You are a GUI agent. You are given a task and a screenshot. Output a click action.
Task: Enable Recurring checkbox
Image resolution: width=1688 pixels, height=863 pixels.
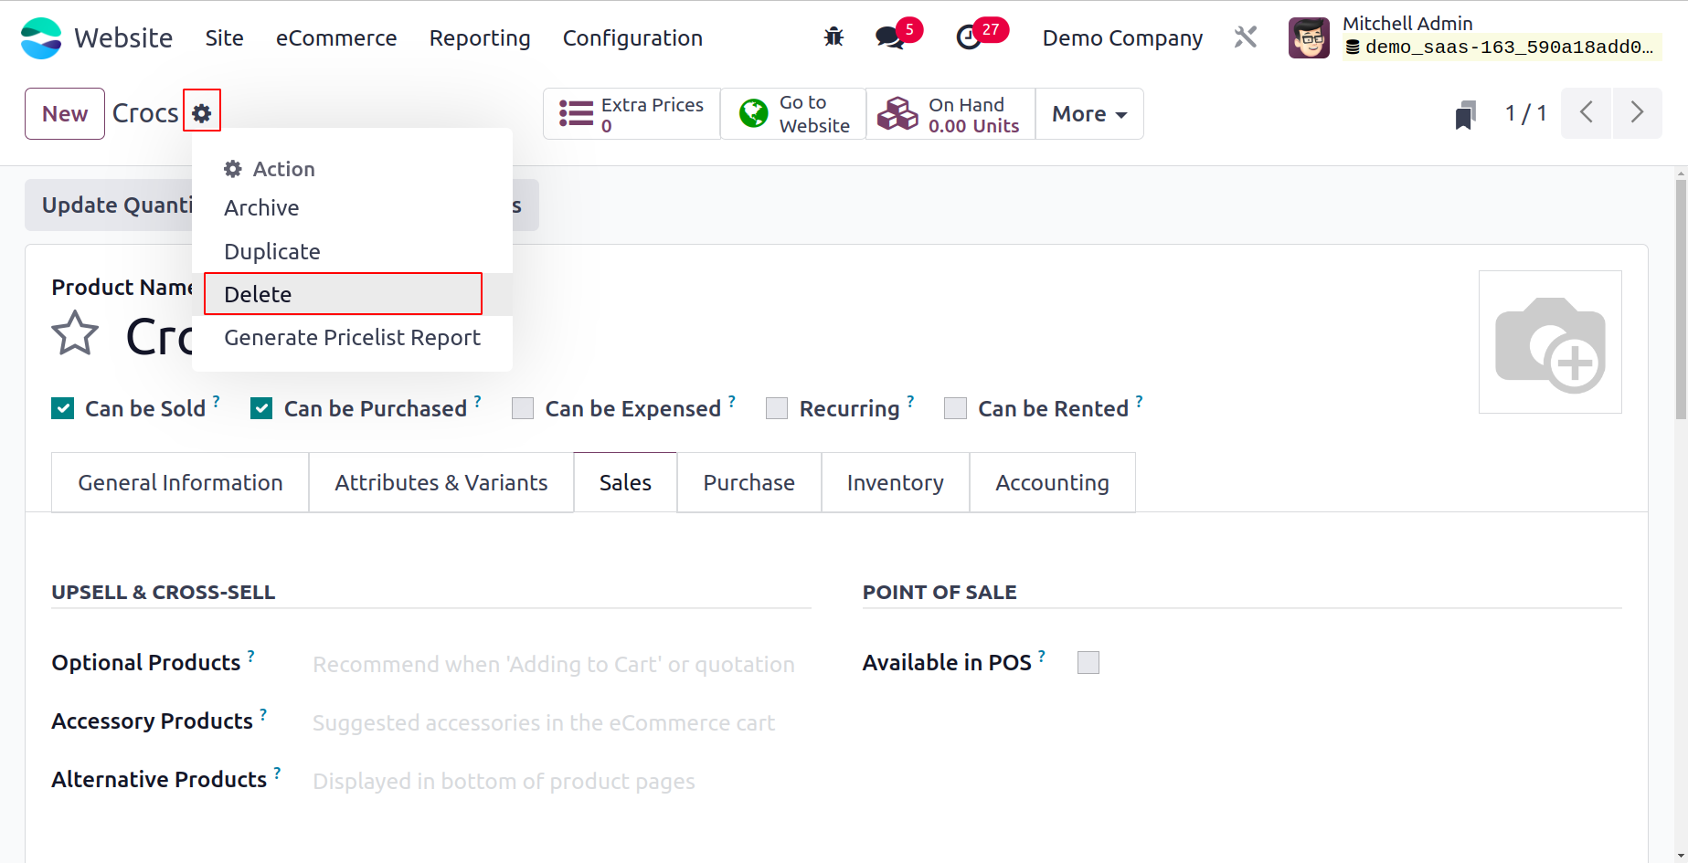click(777, 408)
